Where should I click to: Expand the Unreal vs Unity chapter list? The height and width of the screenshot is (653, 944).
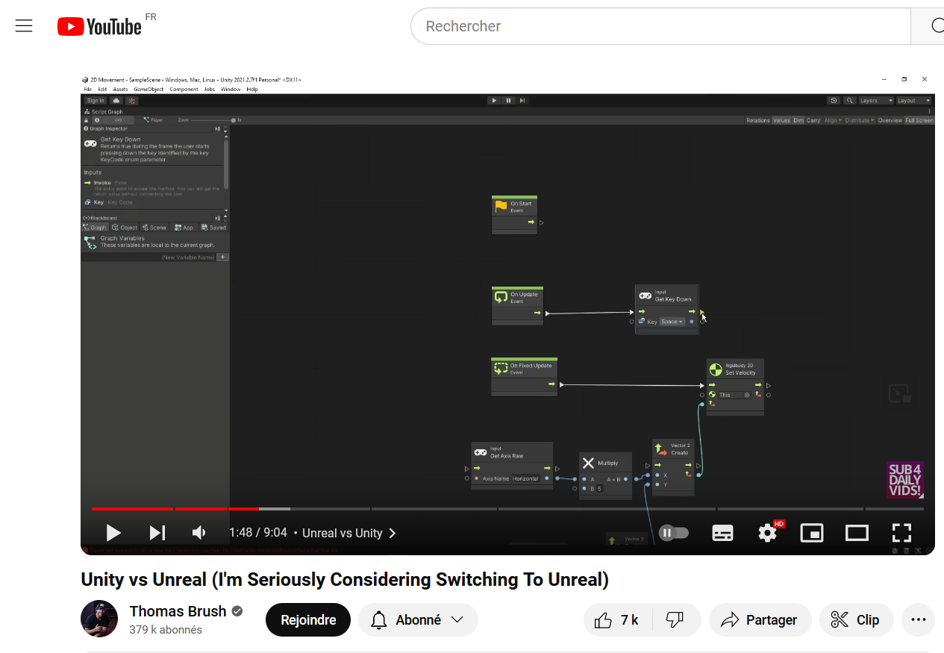tap(349, 533)
